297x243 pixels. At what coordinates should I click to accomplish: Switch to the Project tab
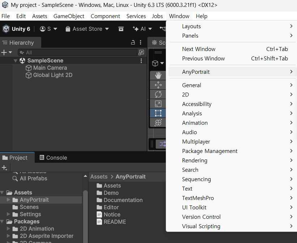(17, 158)
